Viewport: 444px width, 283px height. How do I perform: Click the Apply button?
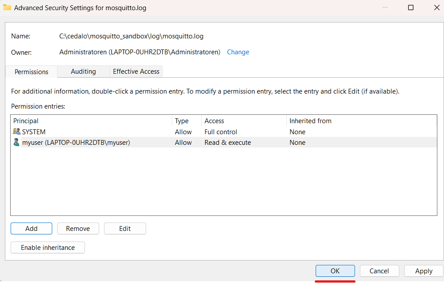coord(423,271)
